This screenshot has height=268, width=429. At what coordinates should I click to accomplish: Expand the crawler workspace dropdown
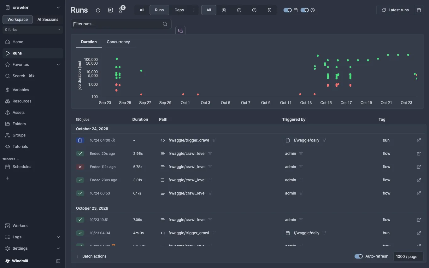pos(33,8)
